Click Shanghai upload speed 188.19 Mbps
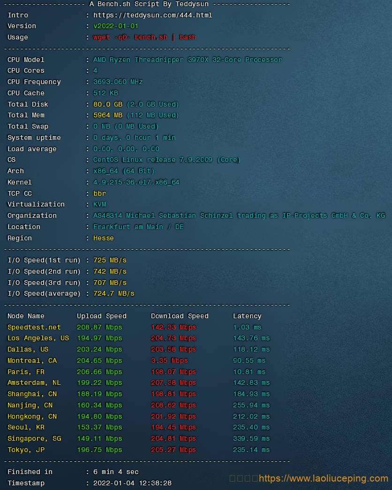 [x=99, y=394]
